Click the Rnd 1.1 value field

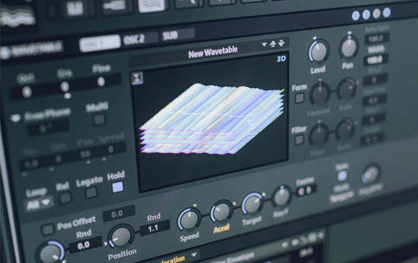click(x=155, y=227)
